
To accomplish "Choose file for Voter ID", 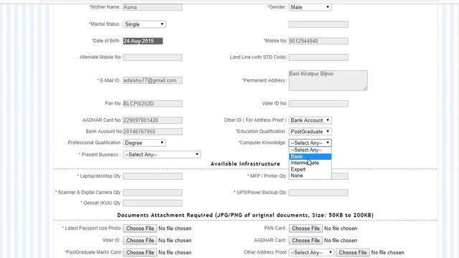I will (140, 241).
